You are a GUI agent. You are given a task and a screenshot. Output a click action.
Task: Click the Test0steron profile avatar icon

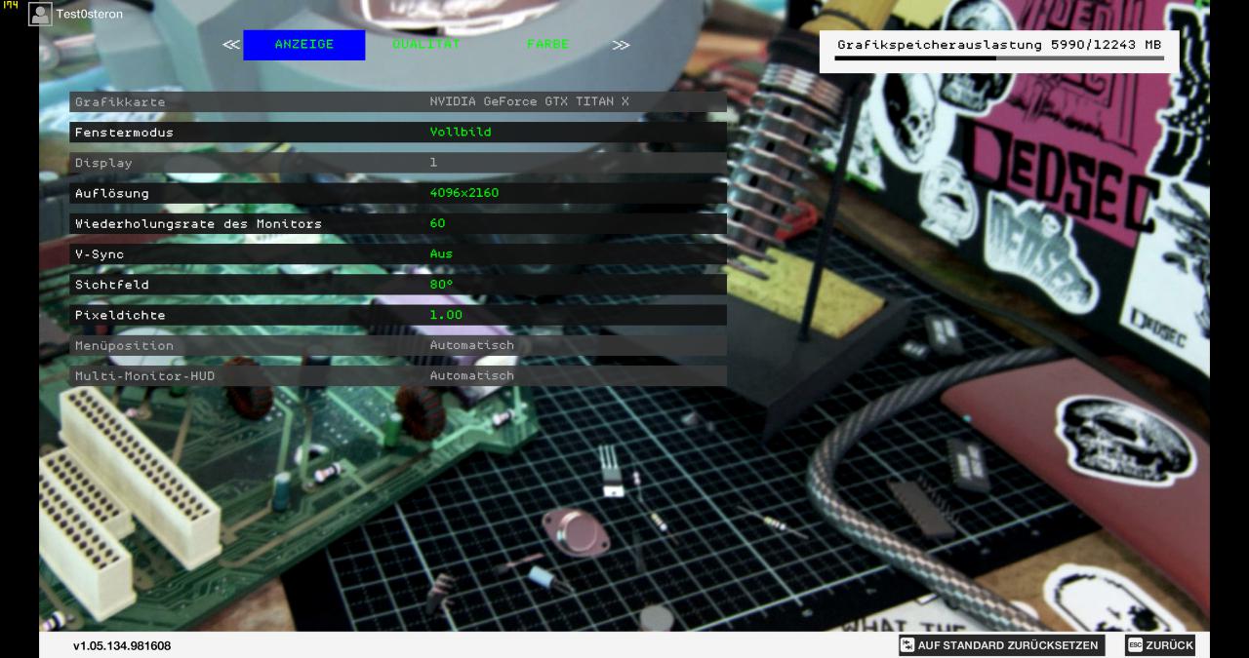pyautogui.click(x=40, y=14)
